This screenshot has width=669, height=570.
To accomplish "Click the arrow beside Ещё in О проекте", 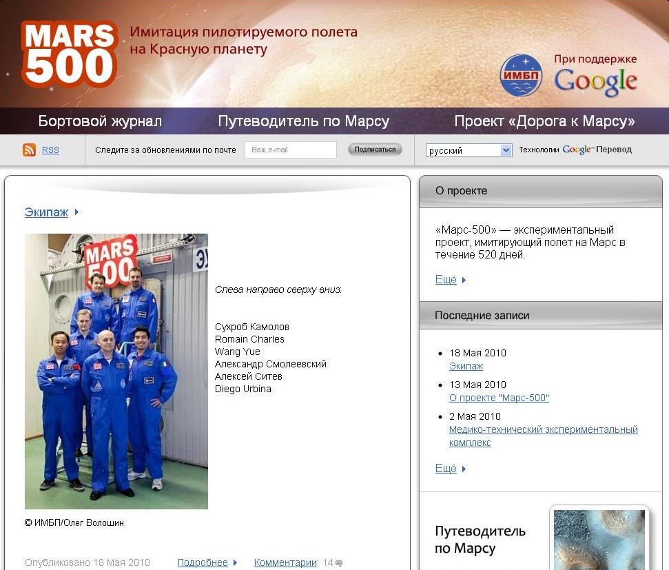I will [x=464, y=280].
